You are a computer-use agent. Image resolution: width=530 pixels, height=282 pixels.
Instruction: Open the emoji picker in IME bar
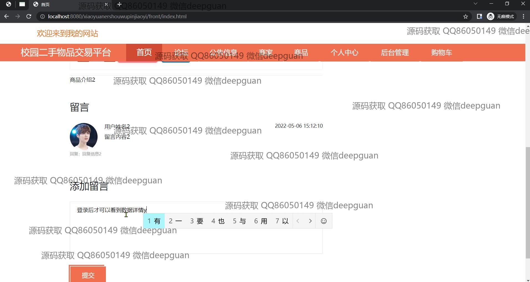pos(323,221)
